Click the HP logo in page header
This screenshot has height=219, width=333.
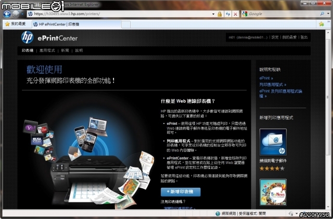coord(28,37)
